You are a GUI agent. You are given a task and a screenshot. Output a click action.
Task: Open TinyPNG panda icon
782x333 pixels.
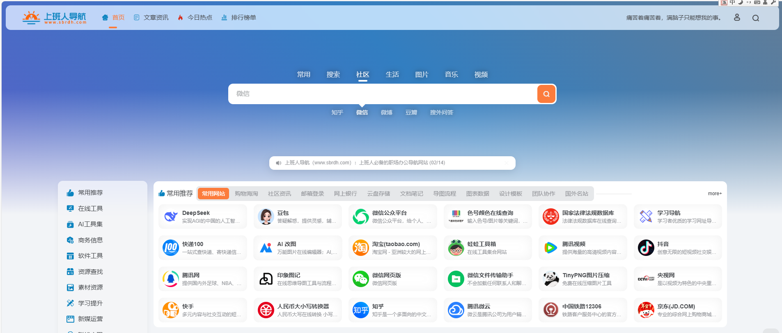(551, 279)
